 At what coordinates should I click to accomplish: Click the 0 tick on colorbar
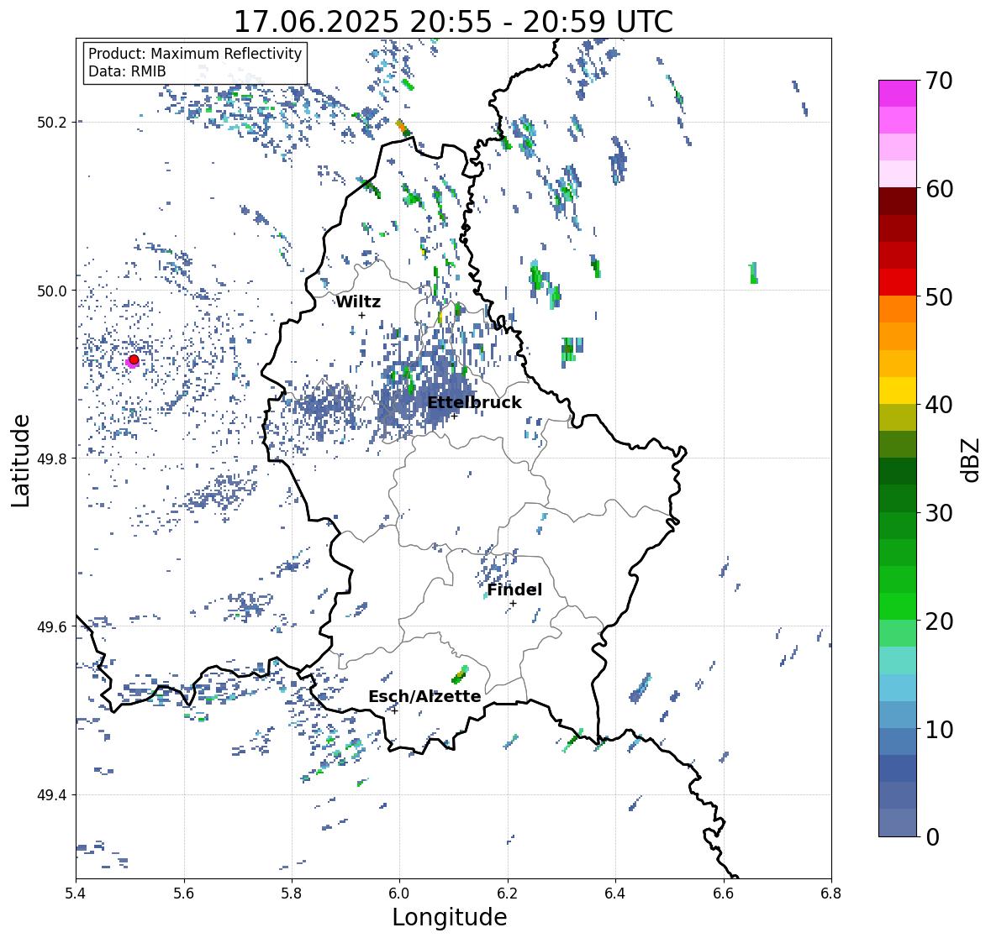[932, 837]
